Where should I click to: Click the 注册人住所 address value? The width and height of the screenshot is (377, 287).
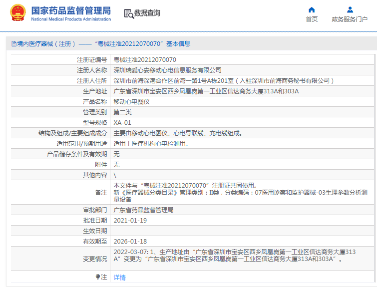tap(224, 81)
